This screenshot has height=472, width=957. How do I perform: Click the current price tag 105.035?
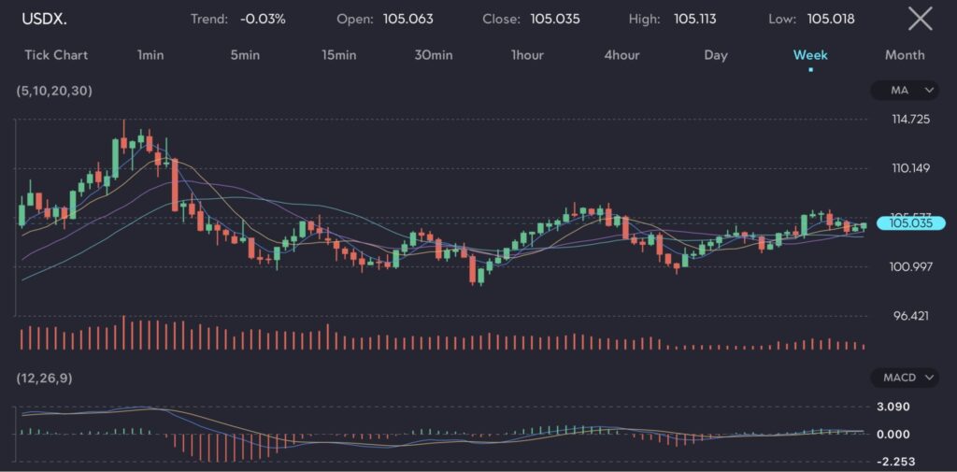pyautogui.click(x=910, y=222)
